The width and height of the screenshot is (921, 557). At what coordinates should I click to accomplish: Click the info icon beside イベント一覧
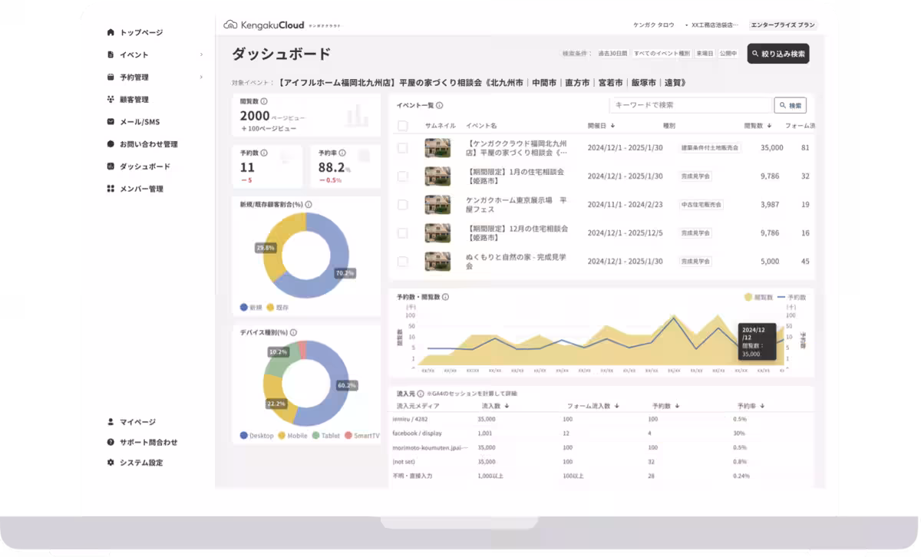(x=441, y=104)
